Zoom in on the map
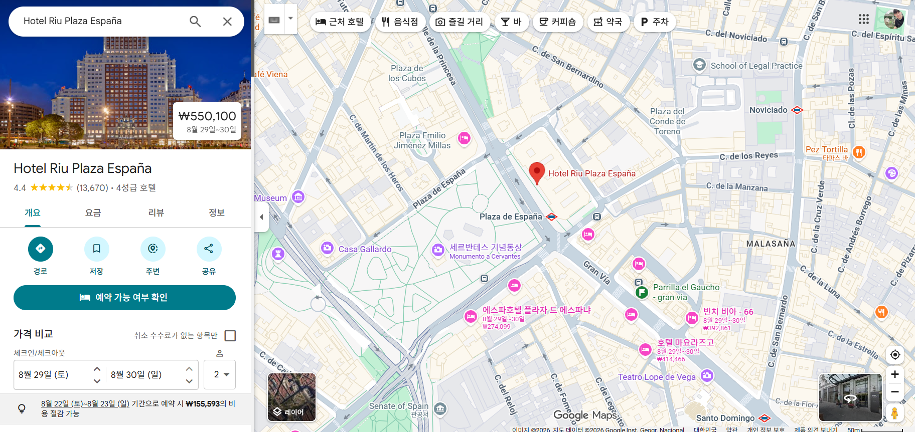The height and width of the screenshot is (432, 915). coord(895,374)
